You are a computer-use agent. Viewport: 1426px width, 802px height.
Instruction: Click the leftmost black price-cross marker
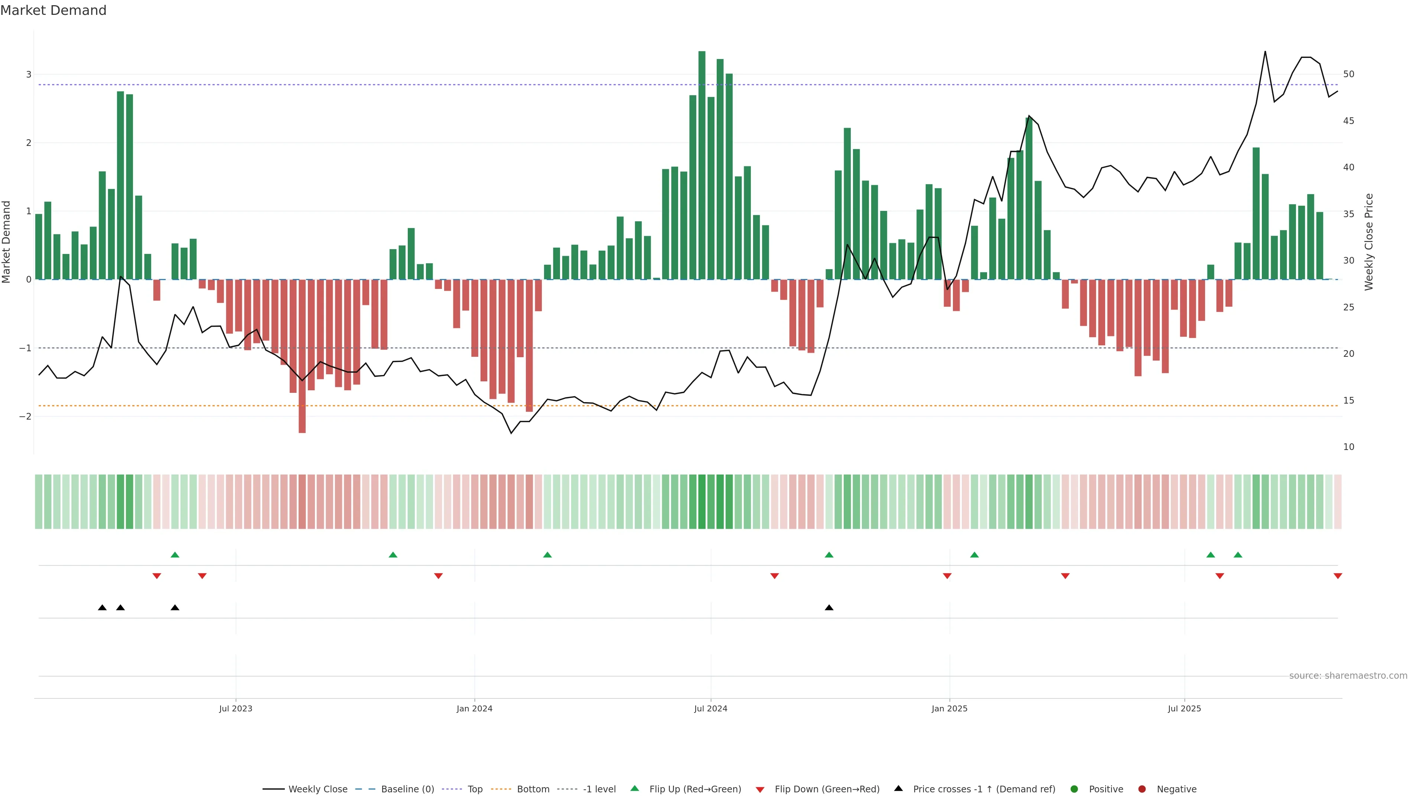click(102, 608)
